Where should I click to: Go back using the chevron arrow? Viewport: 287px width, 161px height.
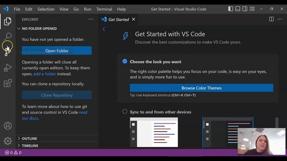coord(104,29)
